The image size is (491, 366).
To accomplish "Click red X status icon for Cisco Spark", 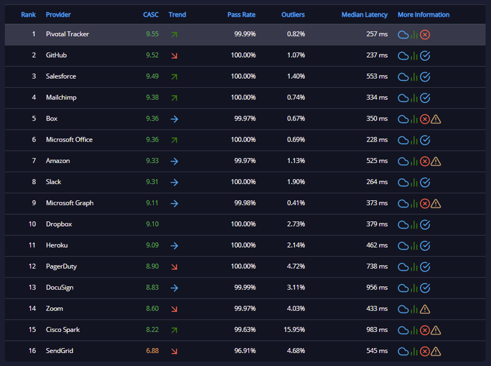I will [x=425, y=330].
